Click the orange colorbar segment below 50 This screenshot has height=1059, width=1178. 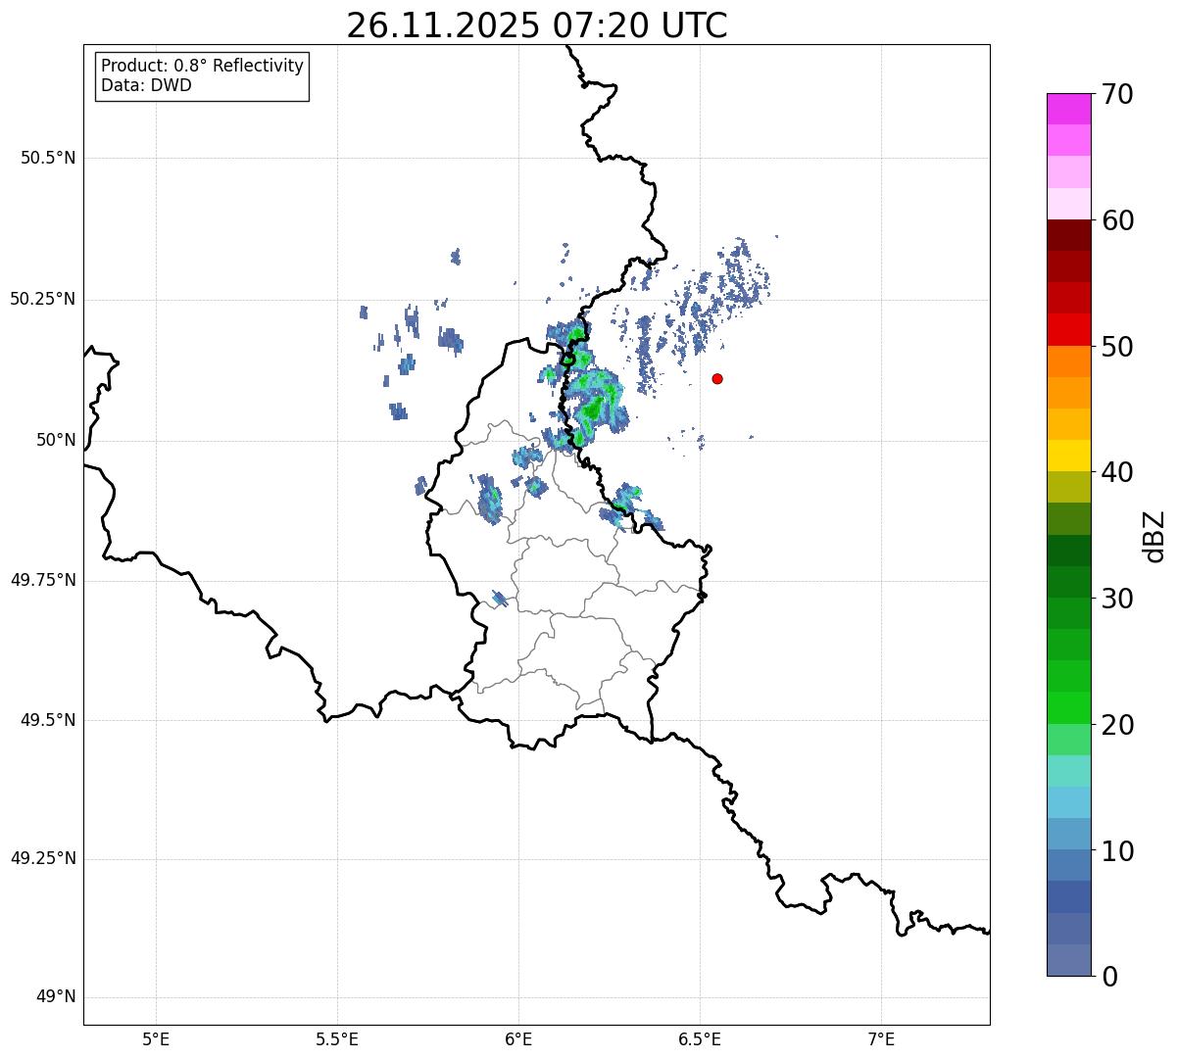coord(1069,361)
